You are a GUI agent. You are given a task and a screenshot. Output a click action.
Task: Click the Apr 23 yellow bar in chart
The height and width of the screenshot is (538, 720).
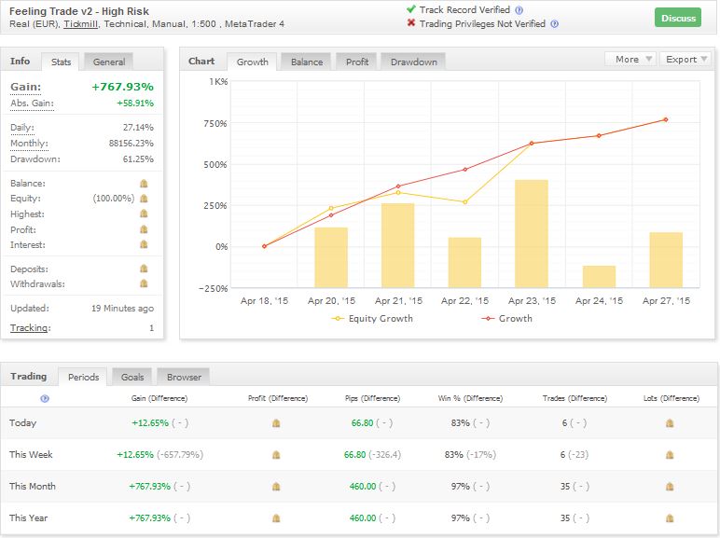point(531,233)
